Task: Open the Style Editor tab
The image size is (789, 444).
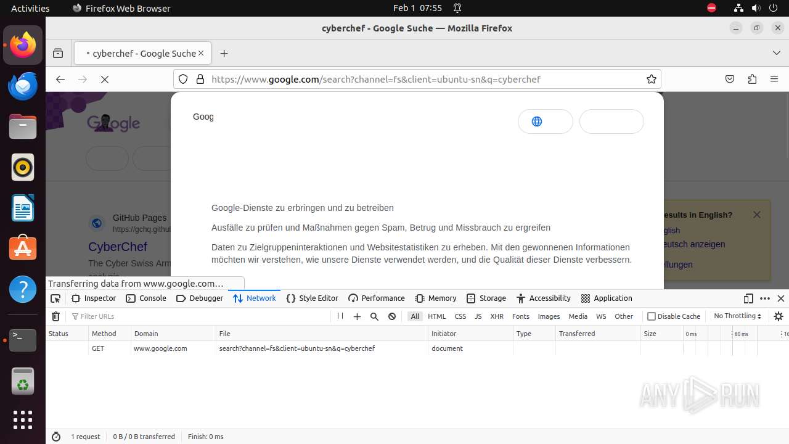Action: click(x=313, y=298)
